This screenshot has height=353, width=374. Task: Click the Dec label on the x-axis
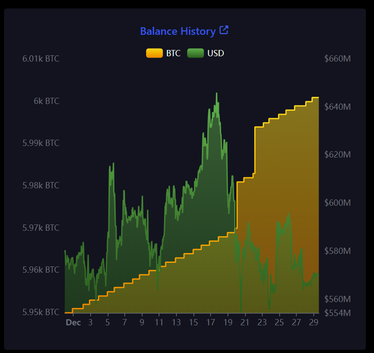73,322
